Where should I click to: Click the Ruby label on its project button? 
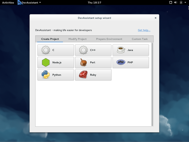pyautogui.click(x=93, y=75)
